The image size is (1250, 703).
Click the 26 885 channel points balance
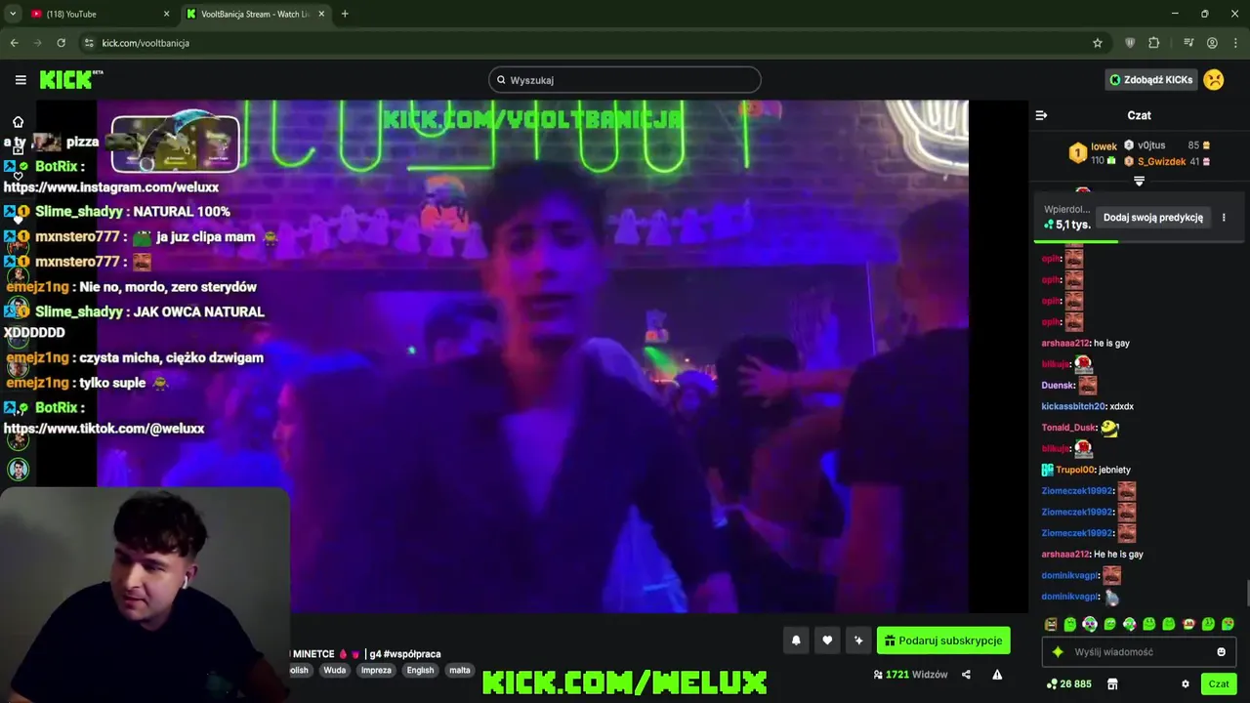(x=1068, y=684)
